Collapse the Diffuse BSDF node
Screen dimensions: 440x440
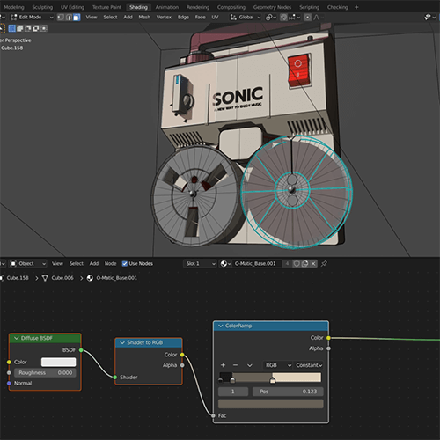pos(16,338)
